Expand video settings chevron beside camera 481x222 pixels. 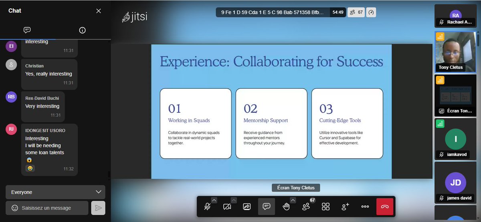pos(234,200)
